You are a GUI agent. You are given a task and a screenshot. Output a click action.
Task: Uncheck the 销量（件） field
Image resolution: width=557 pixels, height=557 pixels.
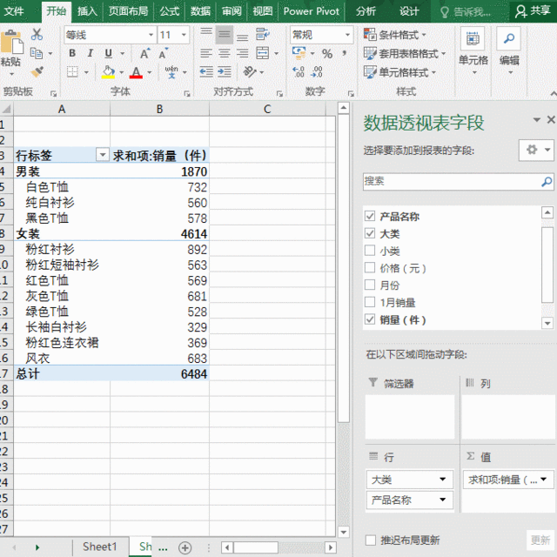pos(370,319)
